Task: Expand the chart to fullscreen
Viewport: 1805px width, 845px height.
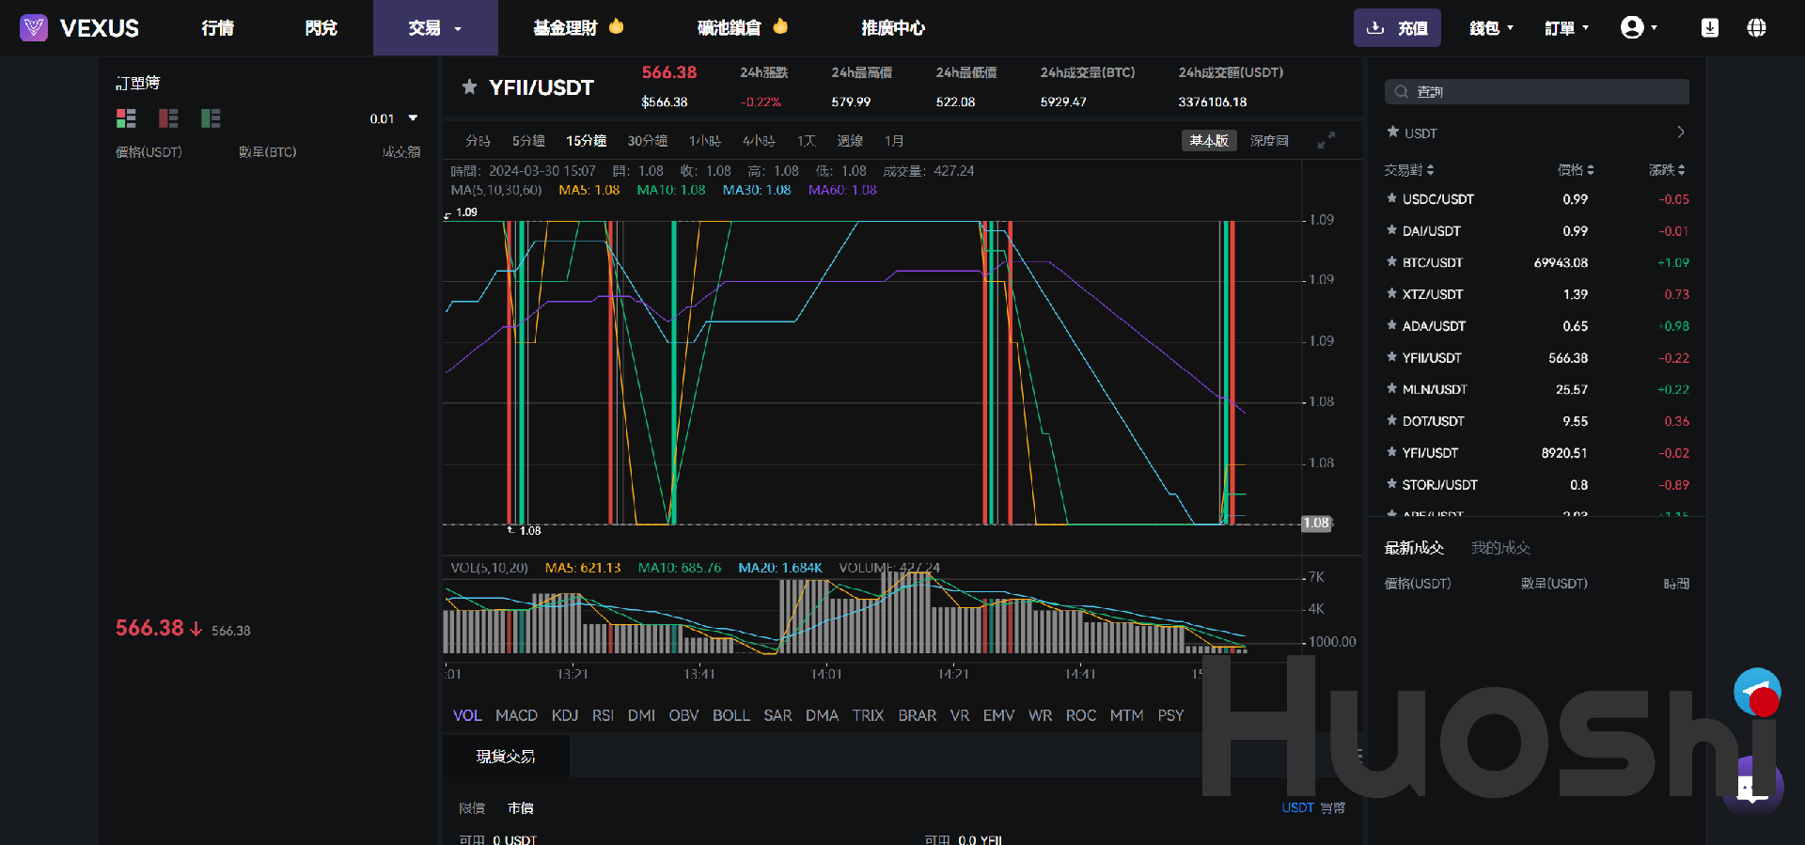Action: (x=1326, y=141)
